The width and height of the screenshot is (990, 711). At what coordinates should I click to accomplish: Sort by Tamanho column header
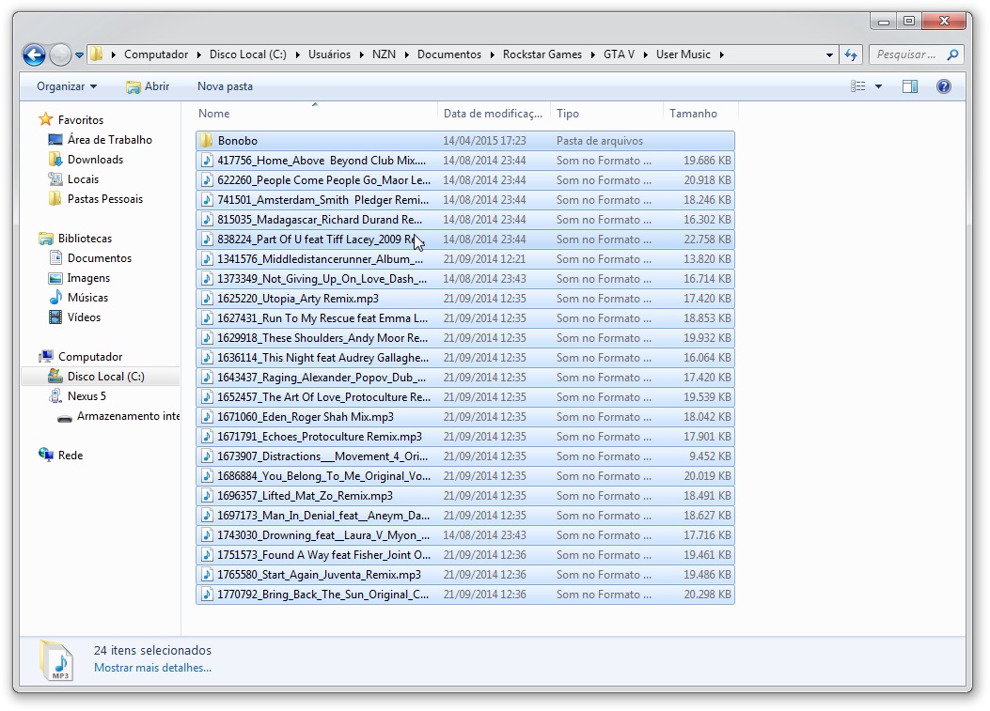[693, 114]
